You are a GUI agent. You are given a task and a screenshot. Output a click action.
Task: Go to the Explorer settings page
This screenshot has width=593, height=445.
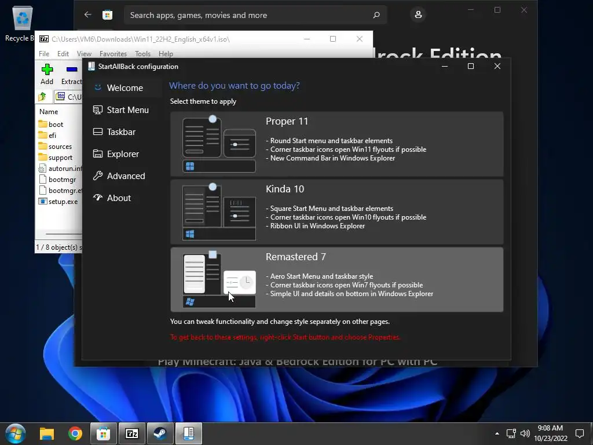(x=125, y=154)
